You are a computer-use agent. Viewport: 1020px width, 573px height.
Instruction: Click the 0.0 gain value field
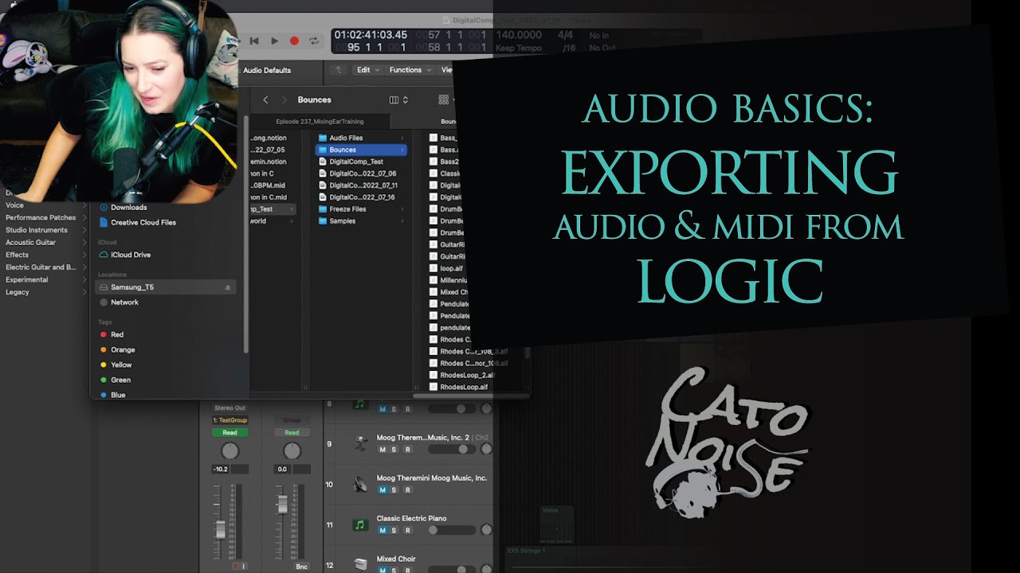(282, 470)
